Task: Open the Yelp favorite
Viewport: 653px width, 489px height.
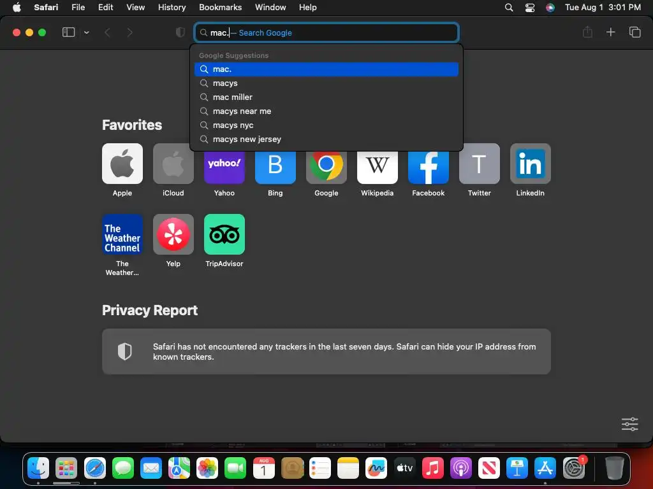Action: (x=173, y=234)
